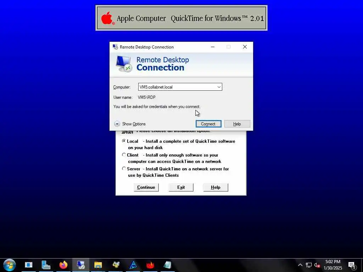This screenshot has height=272, width=363.
Task: Select the Server installation option
Action: click(124, 169)
